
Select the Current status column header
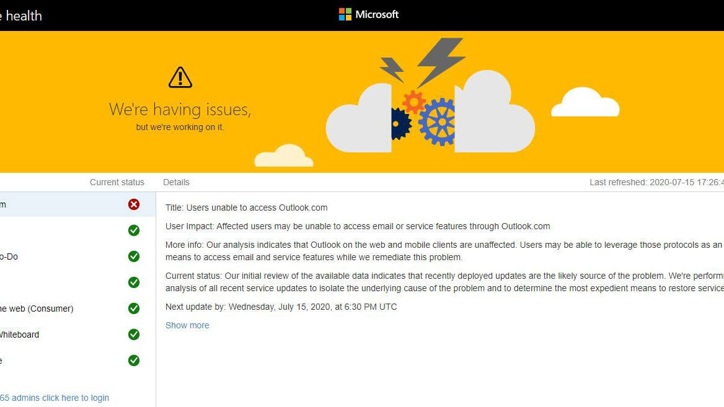(117, 182)
